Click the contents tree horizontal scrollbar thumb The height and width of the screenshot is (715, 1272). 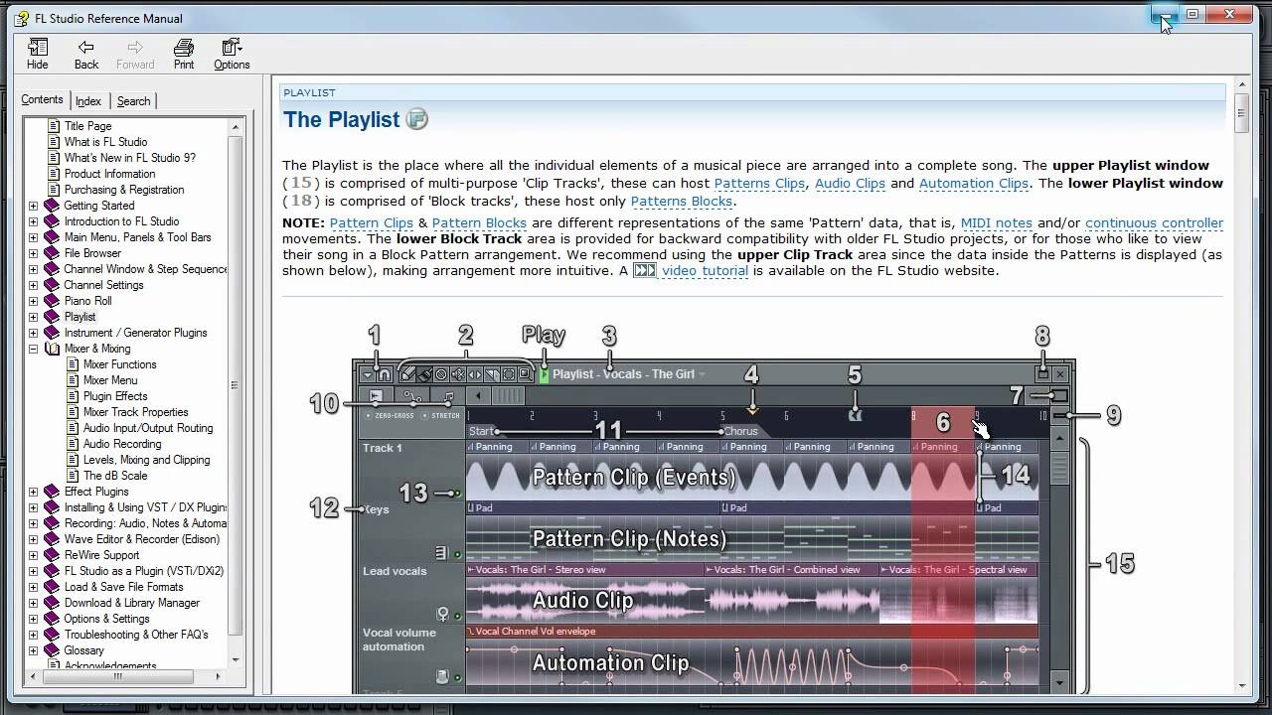117,676
